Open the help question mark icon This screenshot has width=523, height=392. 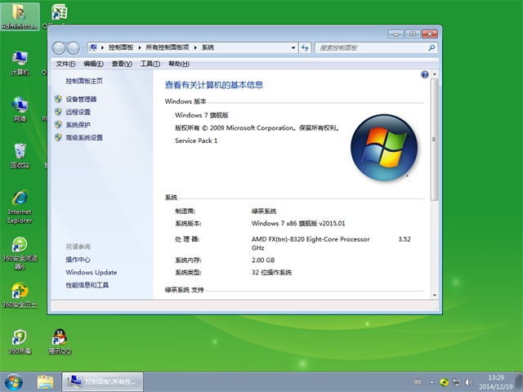point(425,74)
